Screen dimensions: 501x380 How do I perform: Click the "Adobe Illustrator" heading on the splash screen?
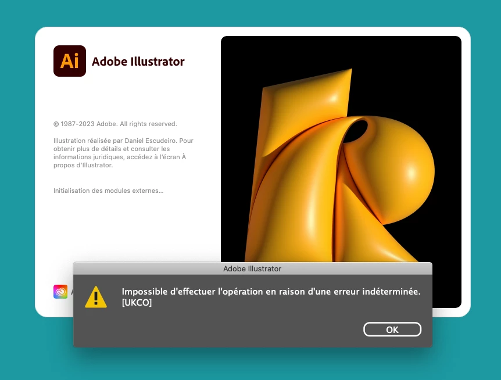(138, 62)
